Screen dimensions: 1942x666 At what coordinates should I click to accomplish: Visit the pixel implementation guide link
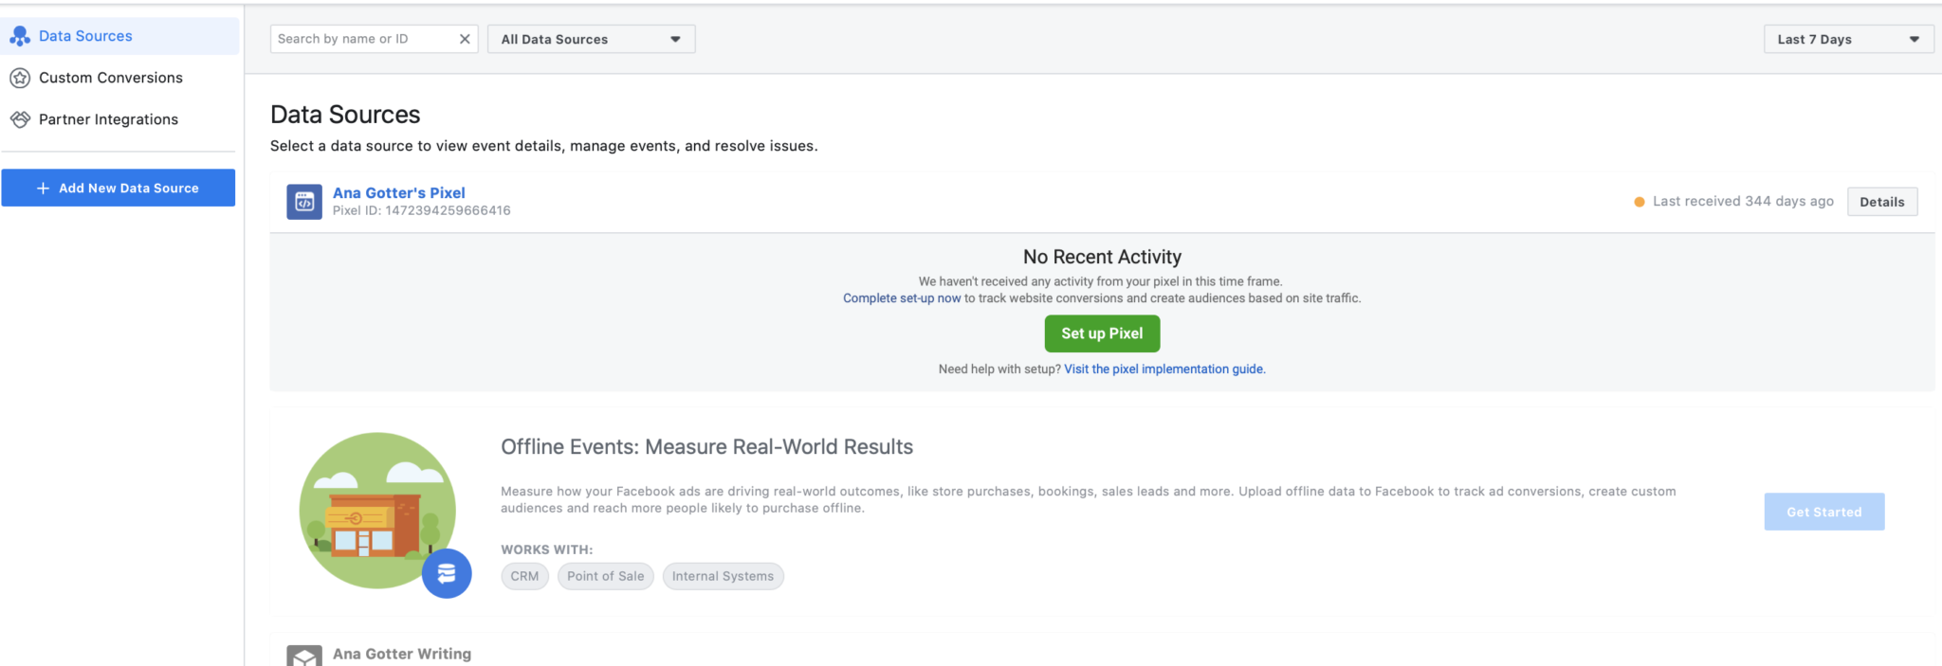tap(1164, 369)
